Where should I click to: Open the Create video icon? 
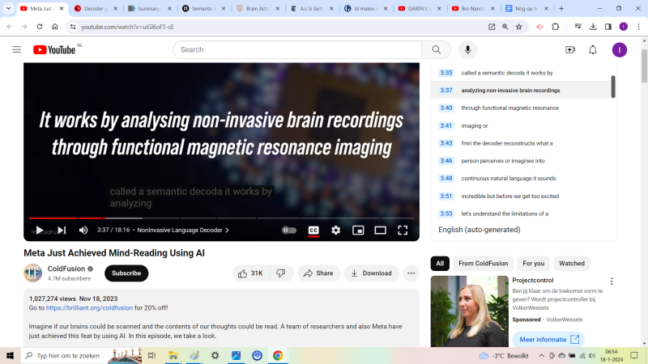pyautogui.click(x=570, y=49)
